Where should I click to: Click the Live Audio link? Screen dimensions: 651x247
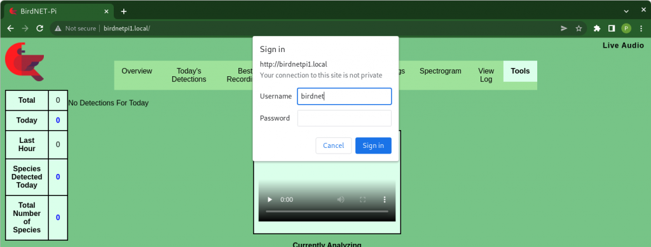pyautogui.click(x=623, y=46)
